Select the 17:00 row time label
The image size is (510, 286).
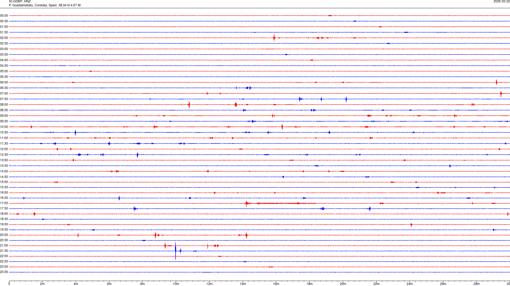coord(4,203)
